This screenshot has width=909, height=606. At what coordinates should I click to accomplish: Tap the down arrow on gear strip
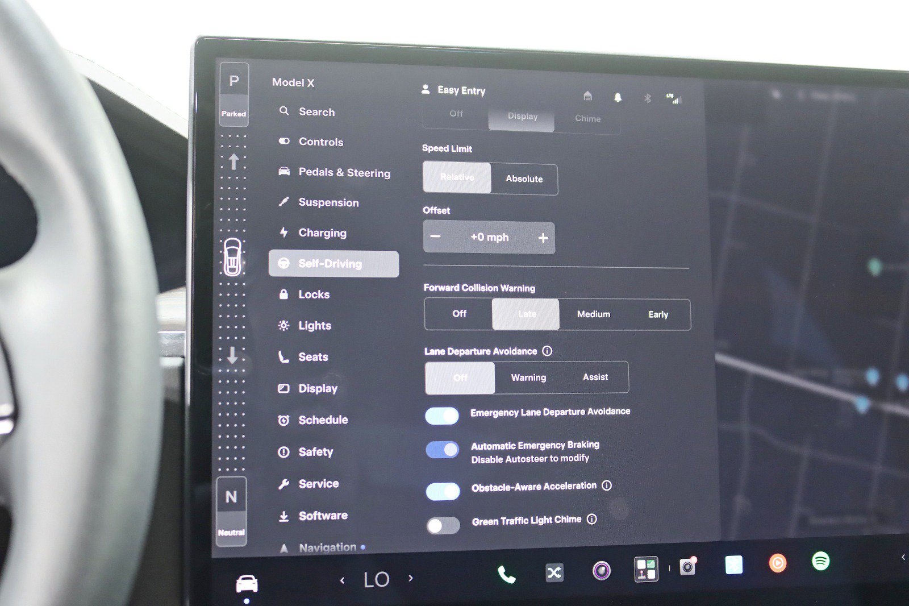pos(232,355)
